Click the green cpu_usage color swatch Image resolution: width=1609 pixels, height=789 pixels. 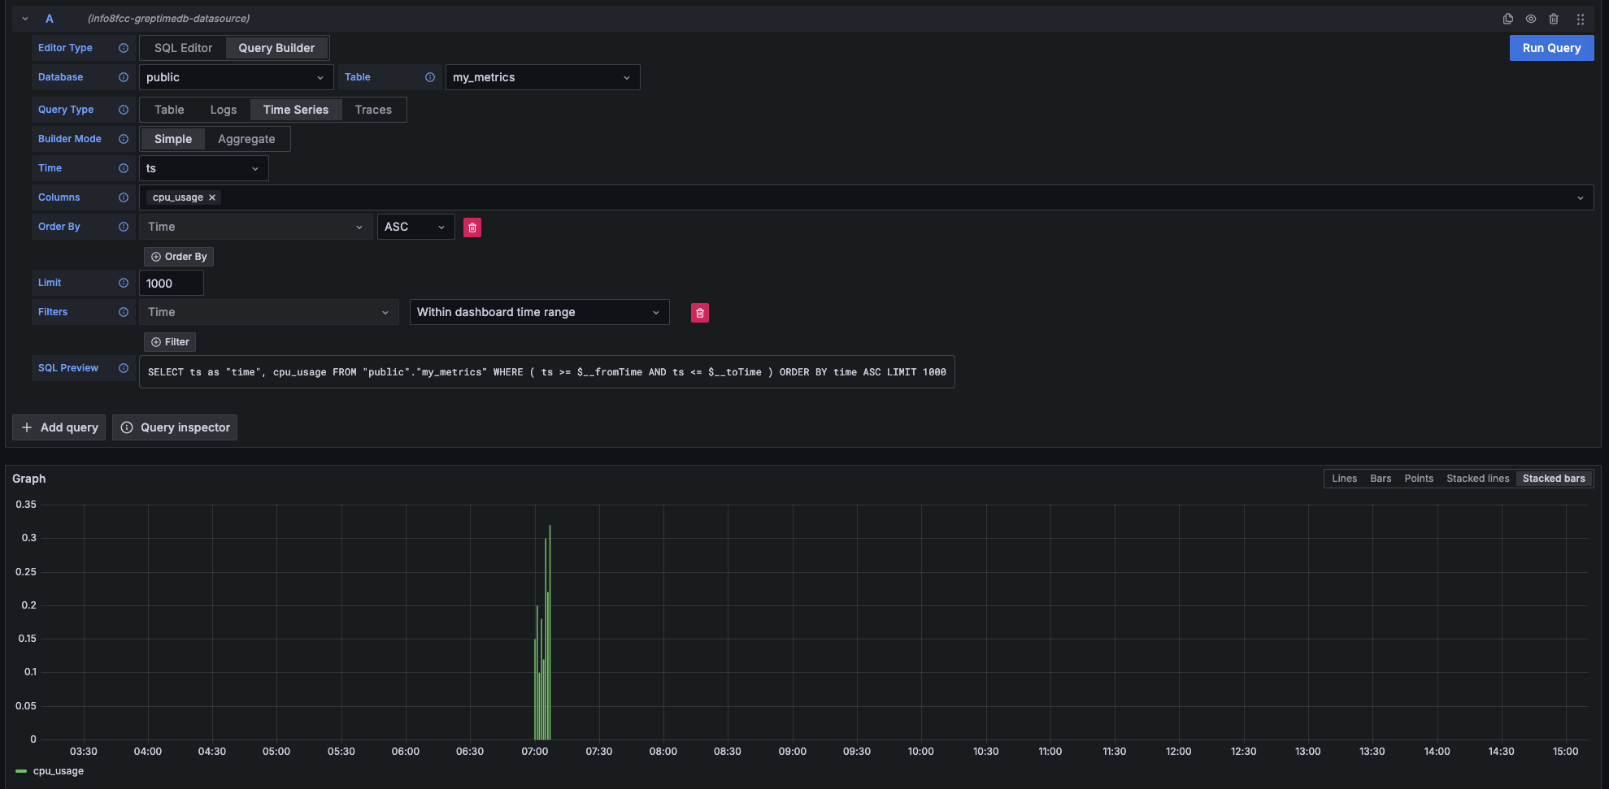21,771
